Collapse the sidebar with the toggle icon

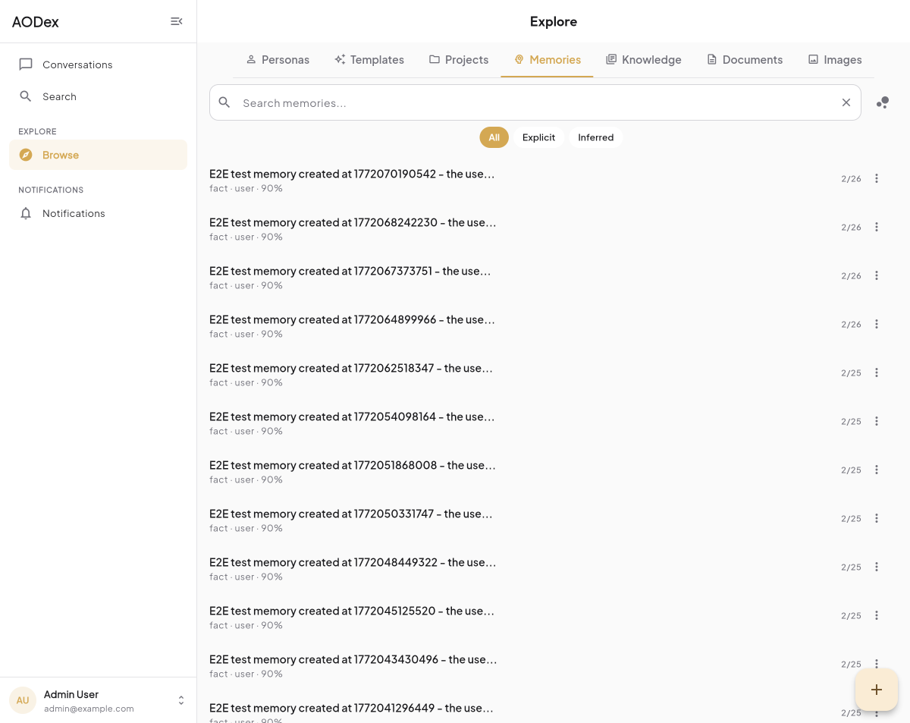(x=177, y=21)
